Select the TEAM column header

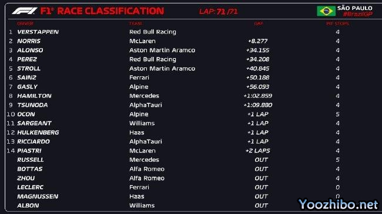click(x=136, y=23)
